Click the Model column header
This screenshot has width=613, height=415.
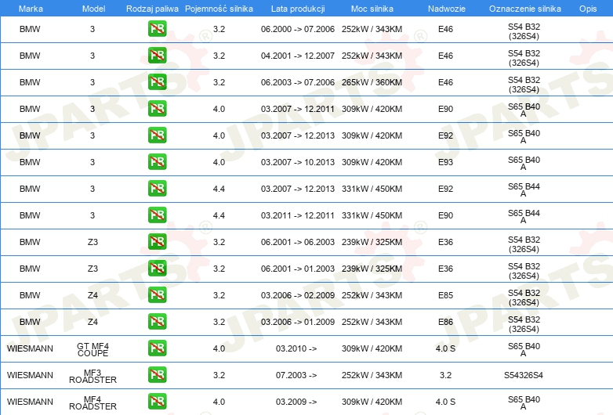click(93, 9)
